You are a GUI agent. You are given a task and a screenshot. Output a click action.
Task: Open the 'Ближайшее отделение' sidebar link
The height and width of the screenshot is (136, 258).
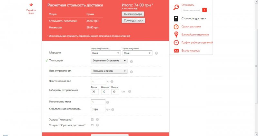(x=195, y=34)
